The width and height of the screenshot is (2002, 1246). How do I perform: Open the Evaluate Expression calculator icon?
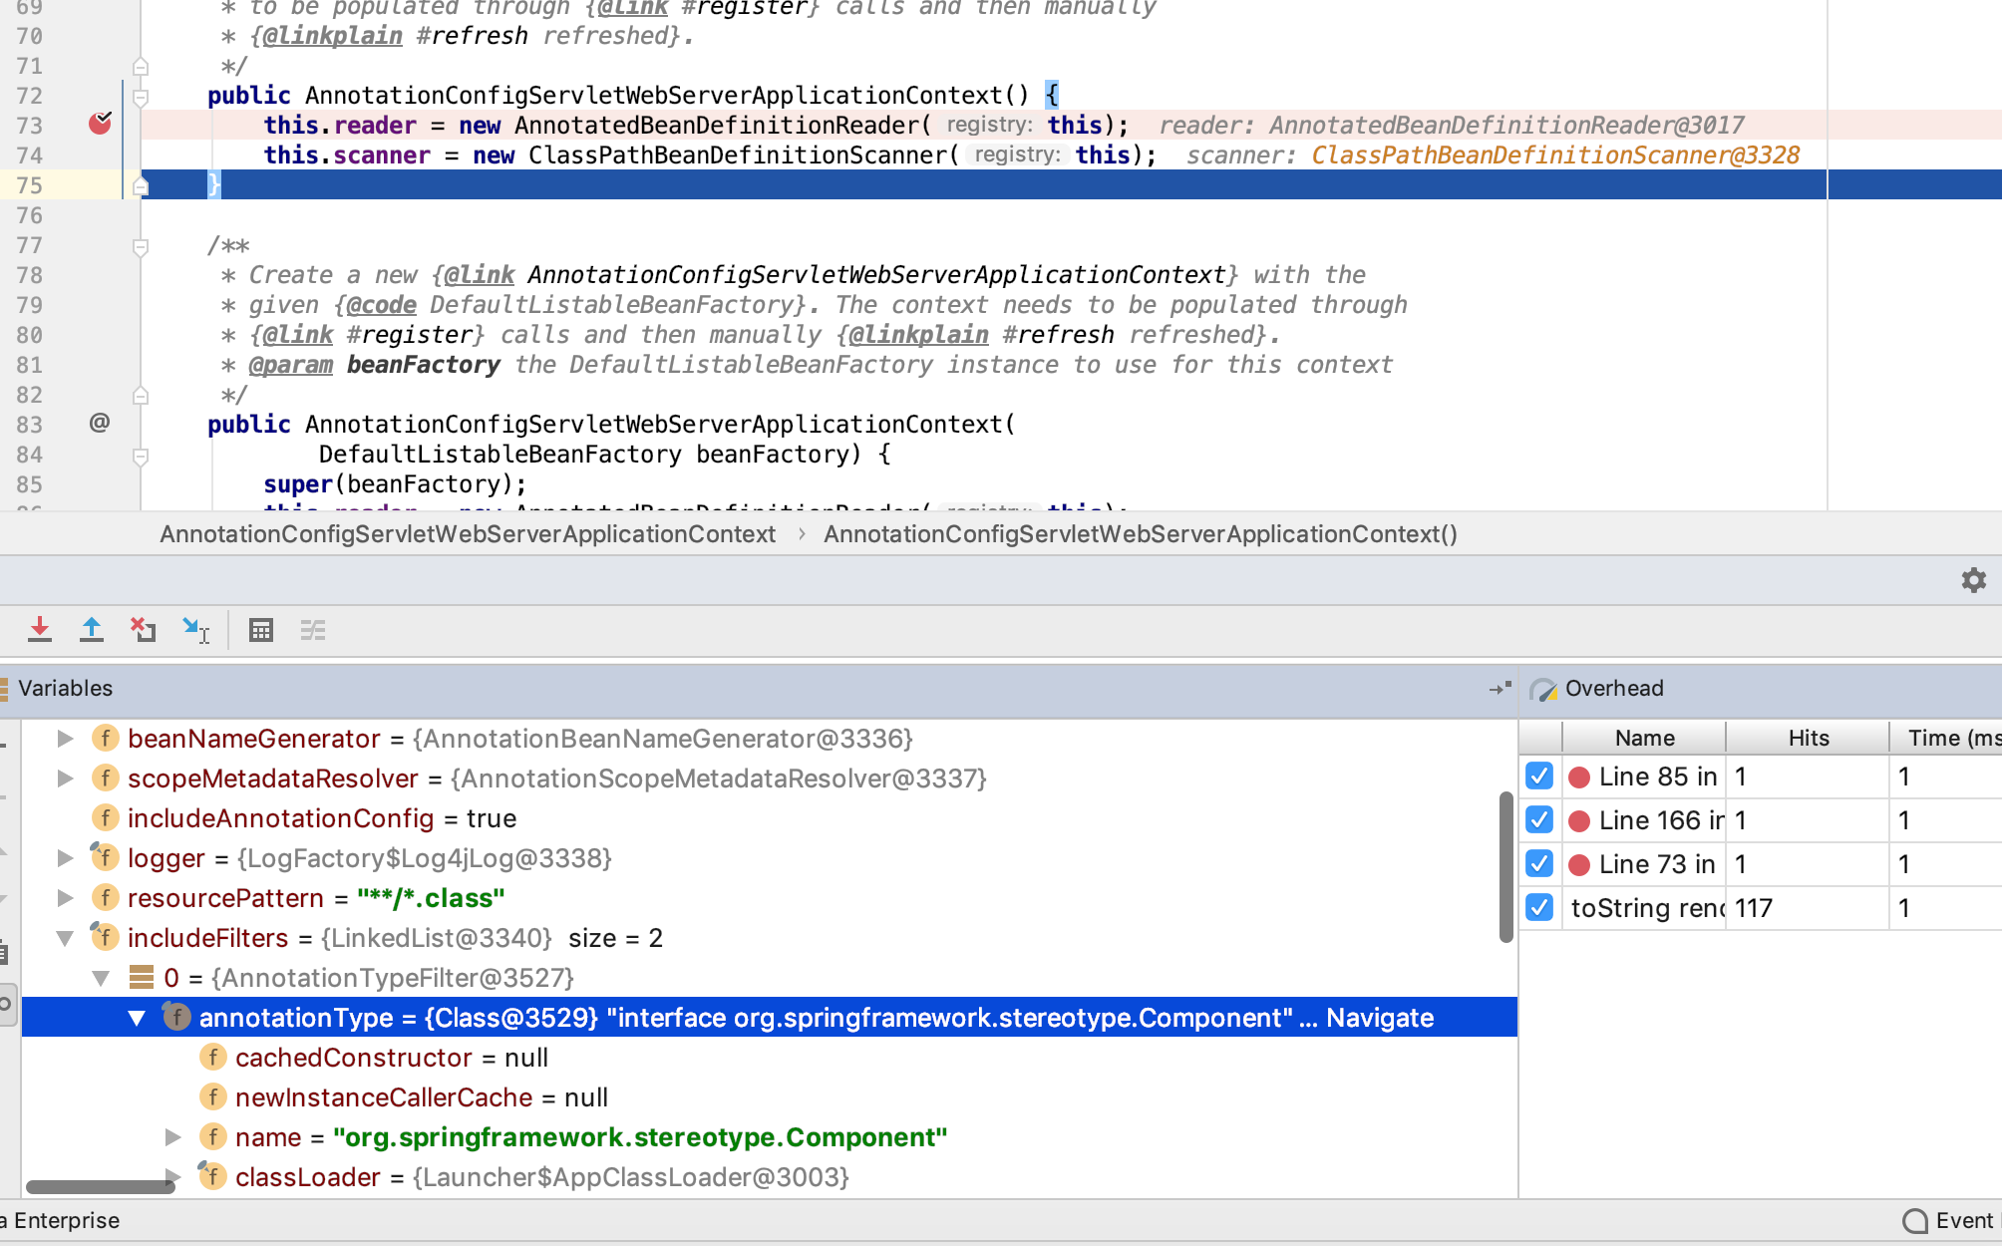[261, 630]
